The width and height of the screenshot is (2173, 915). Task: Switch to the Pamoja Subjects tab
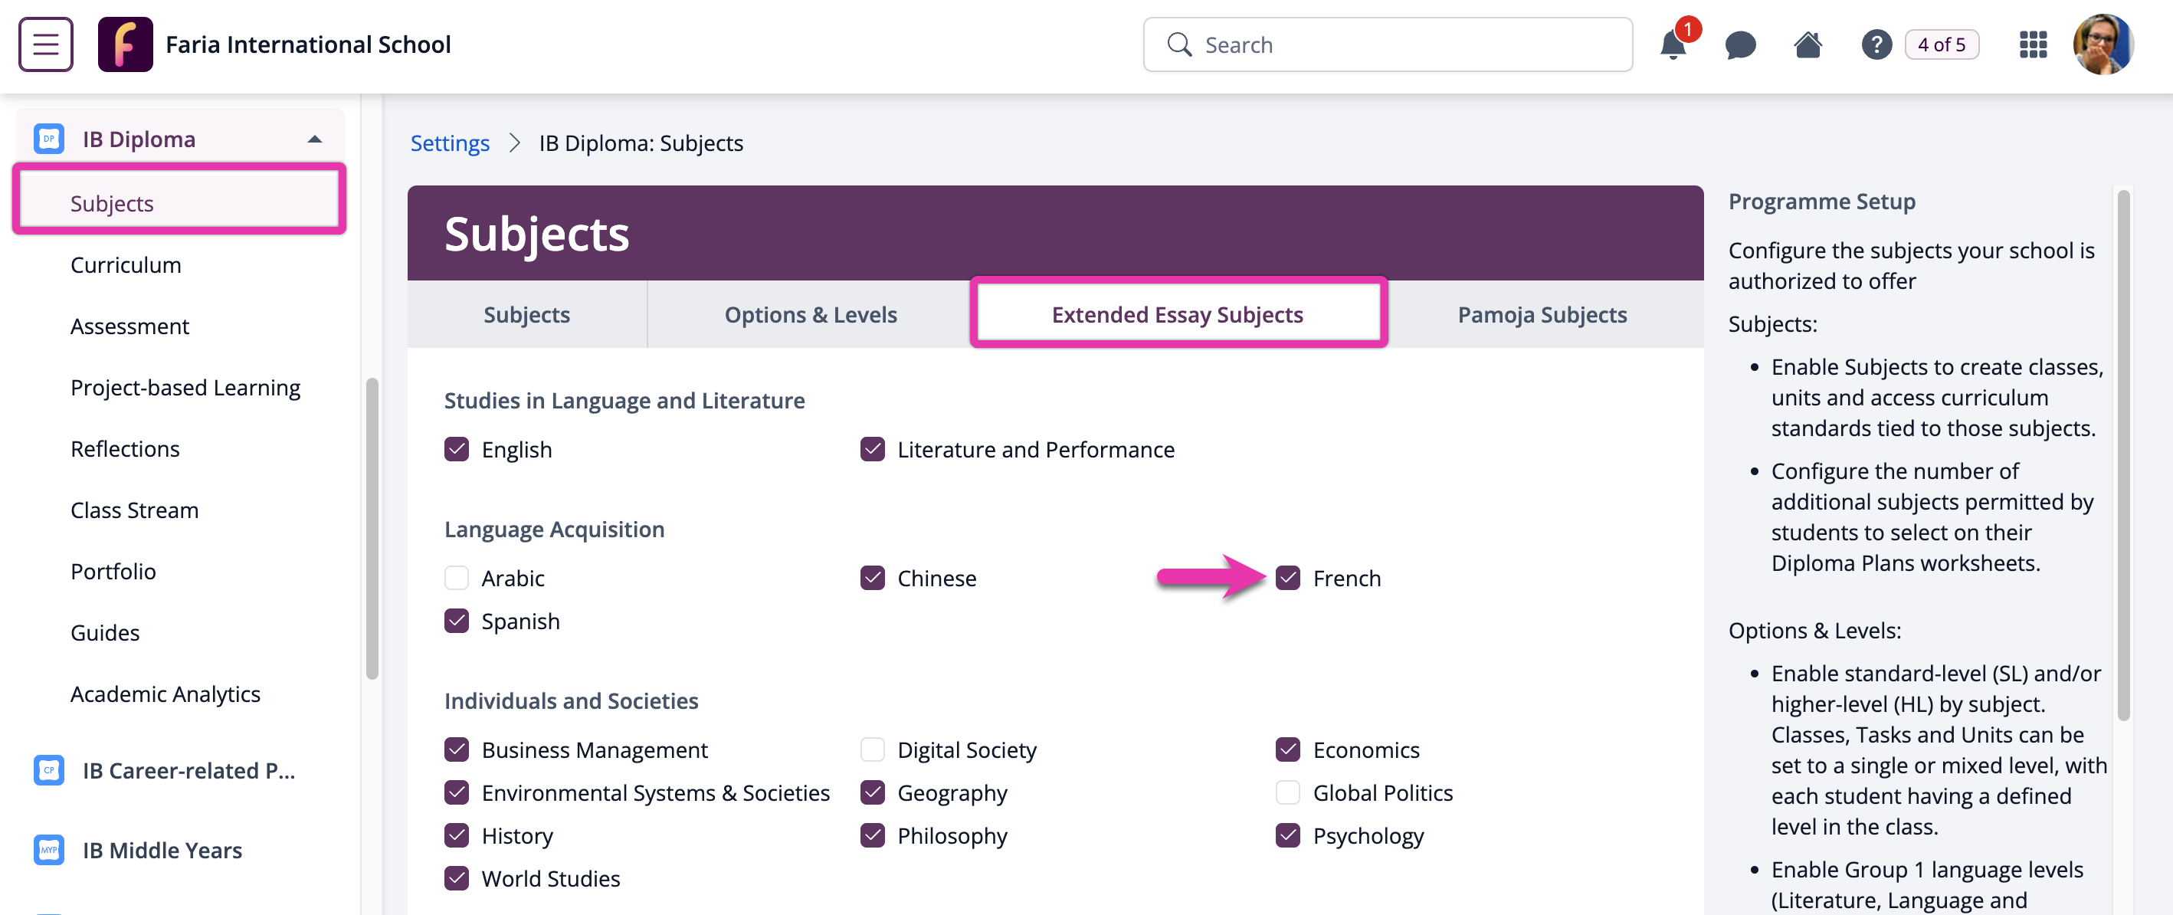click(x=1542, y=314)
